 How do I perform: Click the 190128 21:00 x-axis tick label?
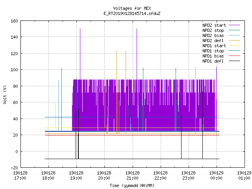[132, 176]
